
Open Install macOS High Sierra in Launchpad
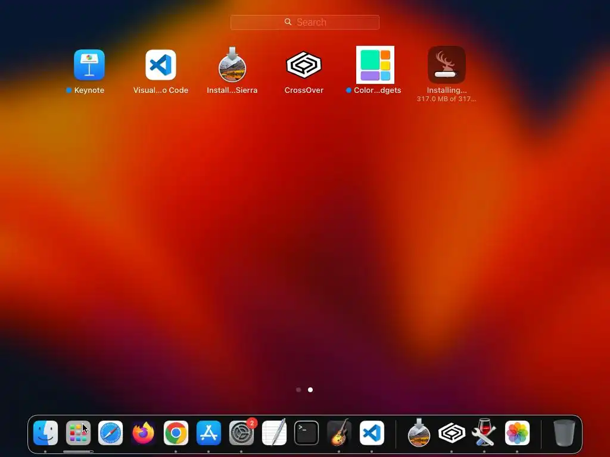pyautogui.click(x=232, y=64)
